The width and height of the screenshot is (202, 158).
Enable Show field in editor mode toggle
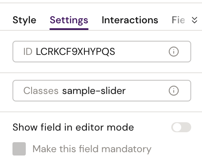coord(181,127)
